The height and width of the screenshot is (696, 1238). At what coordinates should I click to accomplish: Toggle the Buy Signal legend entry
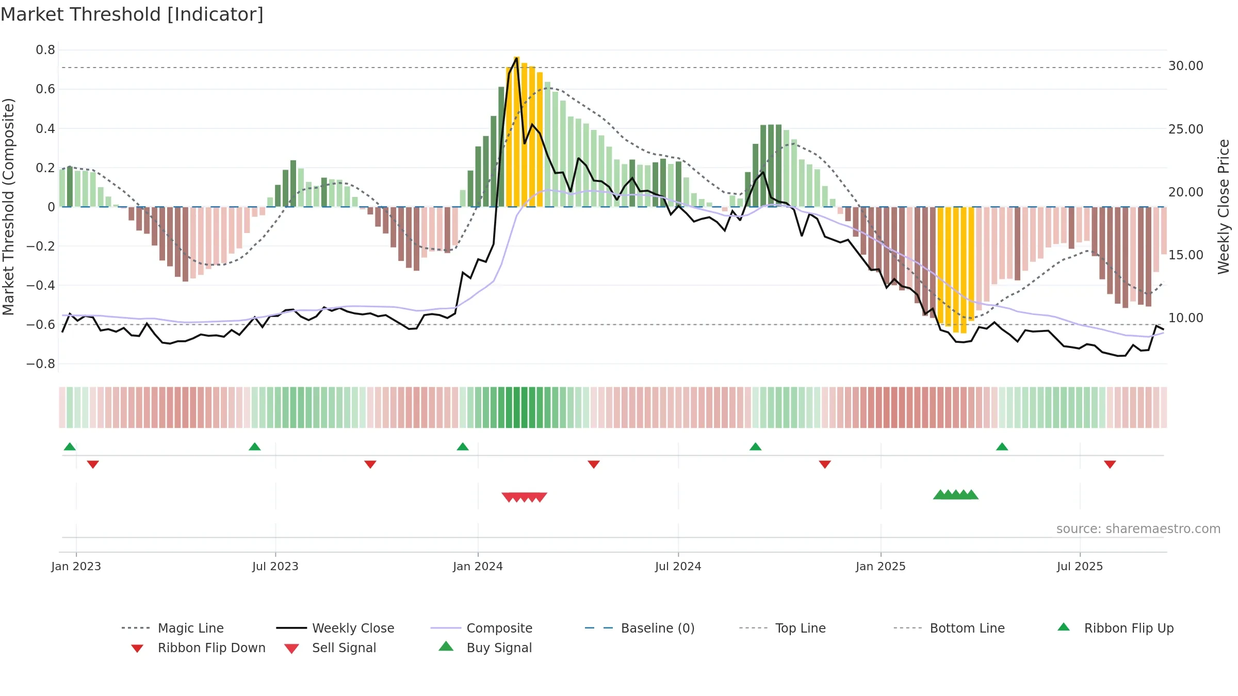pos(485,648)
